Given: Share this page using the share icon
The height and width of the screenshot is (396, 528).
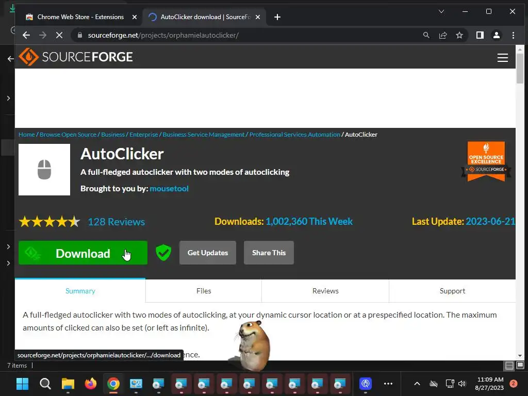Looking at the screenshot, I should [x=442, y=35].
